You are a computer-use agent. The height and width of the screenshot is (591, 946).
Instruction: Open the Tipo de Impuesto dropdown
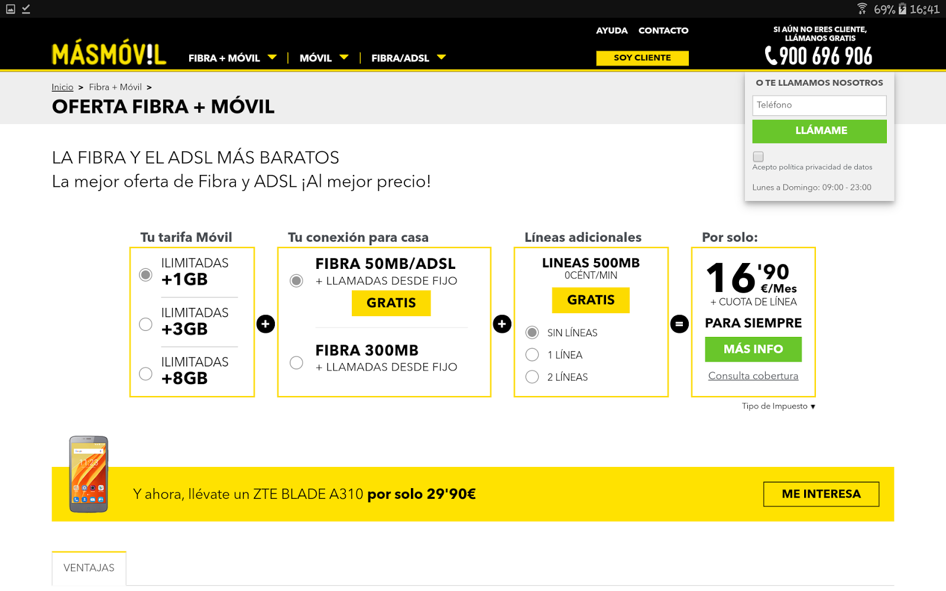click(779, 406)
